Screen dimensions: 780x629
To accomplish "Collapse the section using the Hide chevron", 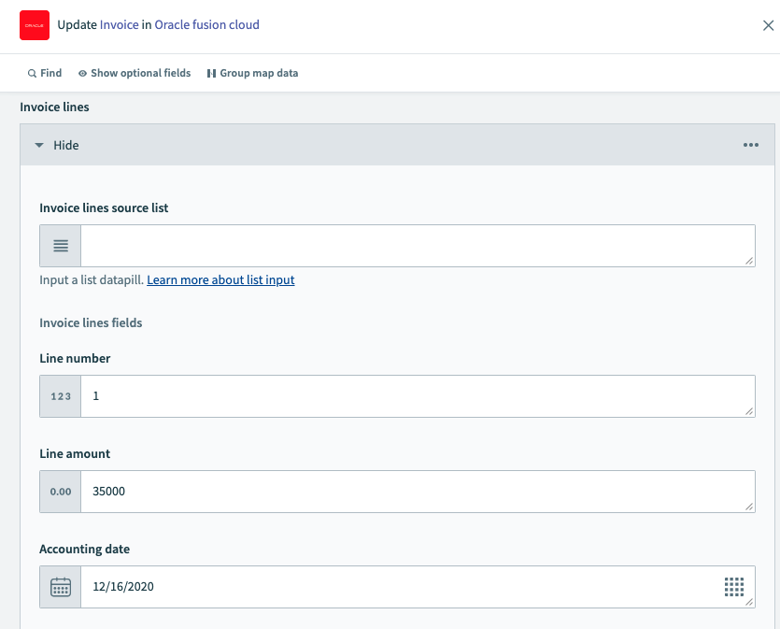I will [39, 145].
